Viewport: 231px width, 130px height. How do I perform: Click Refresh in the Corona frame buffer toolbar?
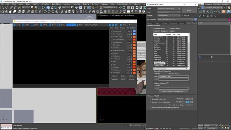click(44, 25)
